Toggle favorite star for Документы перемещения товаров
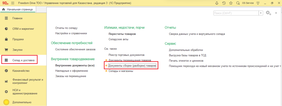282x106 pixels. coord(106,60)
